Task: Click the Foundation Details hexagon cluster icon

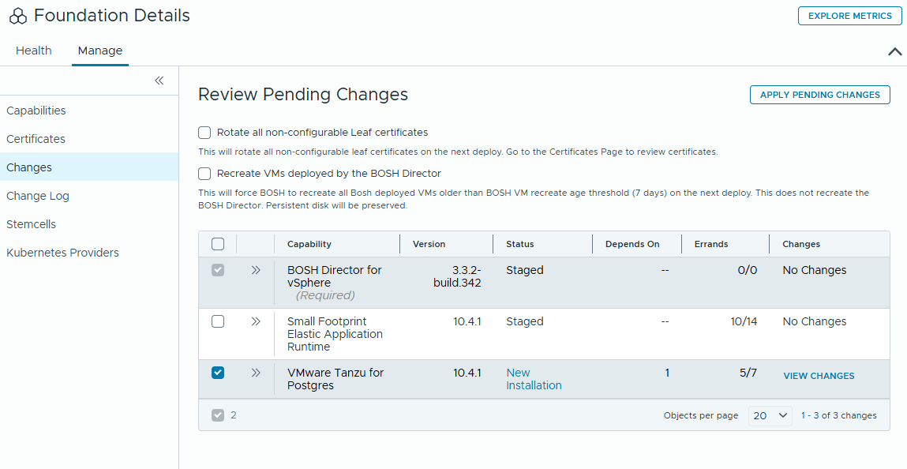Action: pyautogui.click(x=18, y=17)
